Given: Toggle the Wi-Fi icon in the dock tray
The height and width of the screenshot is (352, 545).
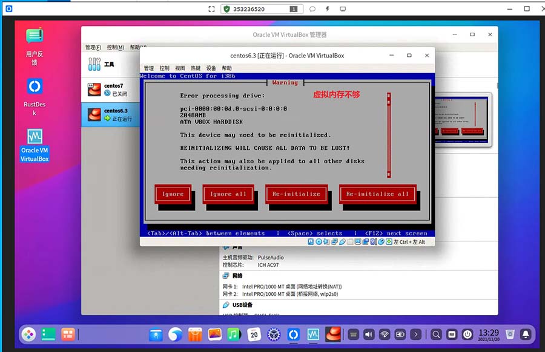Looking at the screenshot, I should pyautogui.click(x=385, y=334).
